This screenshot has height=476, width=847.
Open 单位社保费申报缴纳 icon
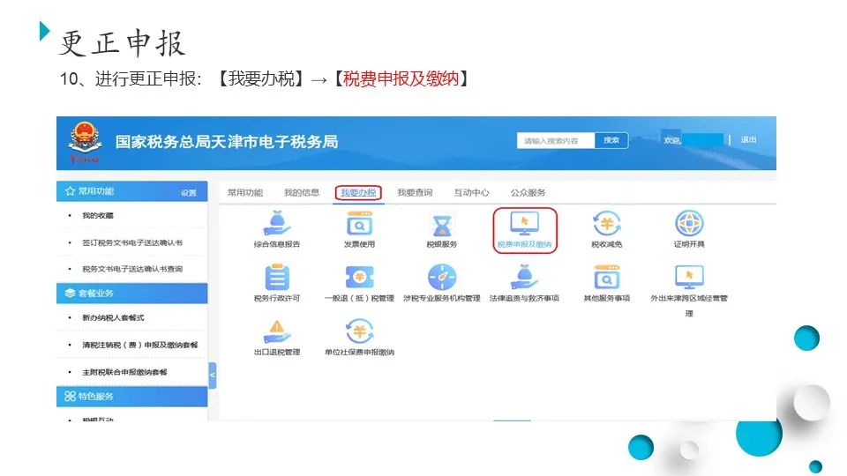pos(359,331)
